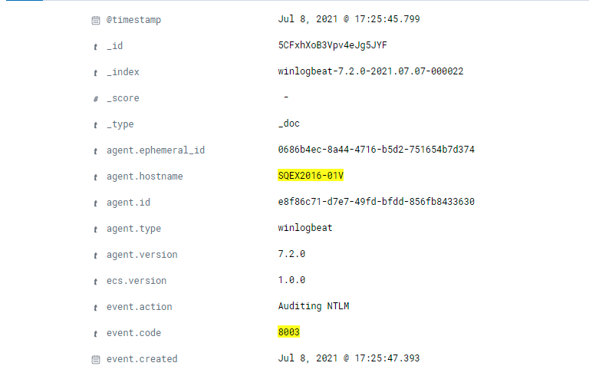The width and height of the screenshot is (589, 376).
Task: Click the text type icon beside _id
Action: coord(95,47)
